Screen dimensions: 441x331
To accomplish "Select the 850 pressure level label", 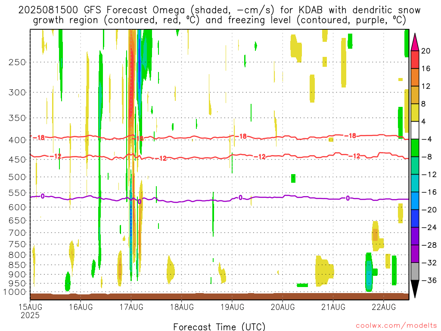I will [x=17, y=265].
